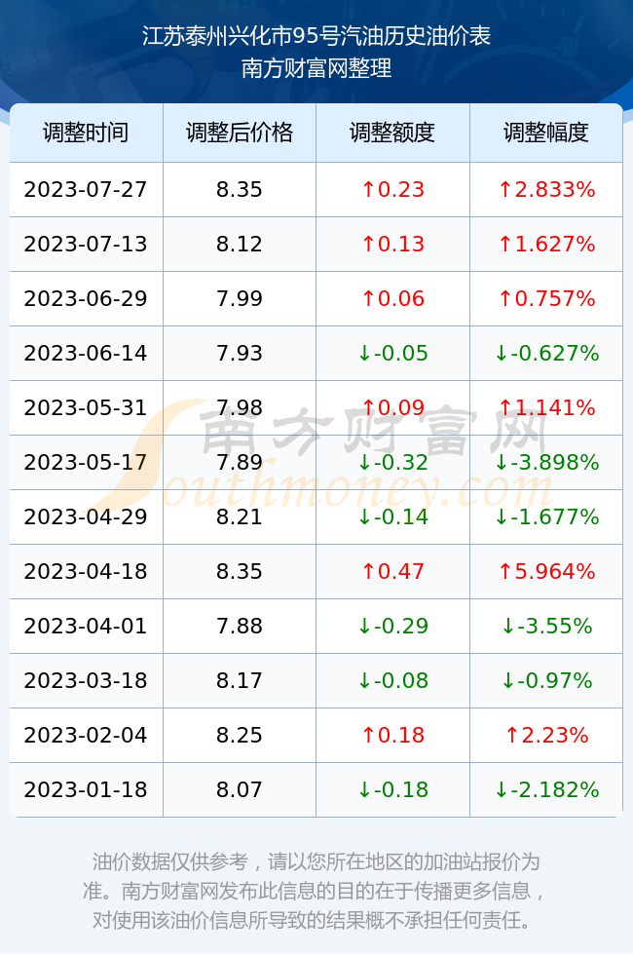The image size is (633, 955).
Task: Click the ↓-3.898% percentage cell
Action: tap(546, 462)
